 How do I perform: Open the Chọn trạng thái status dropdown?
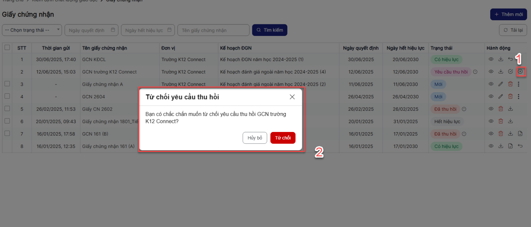[x=32, y=30]
